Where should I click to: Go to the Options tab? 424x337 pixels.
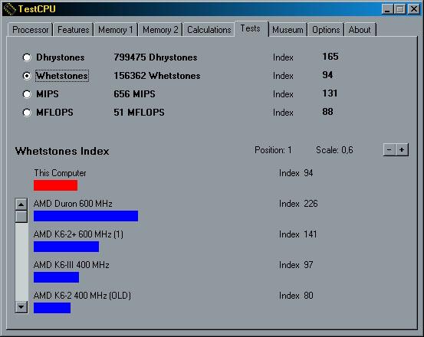pos(326,30)
